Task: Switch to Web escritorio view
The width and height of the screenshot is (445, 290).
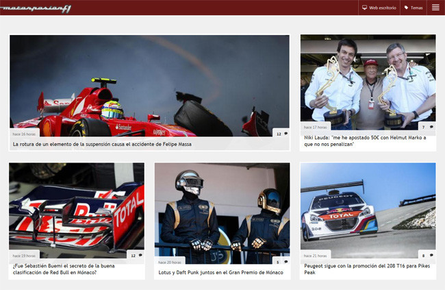Action: [x=379, y=8]
